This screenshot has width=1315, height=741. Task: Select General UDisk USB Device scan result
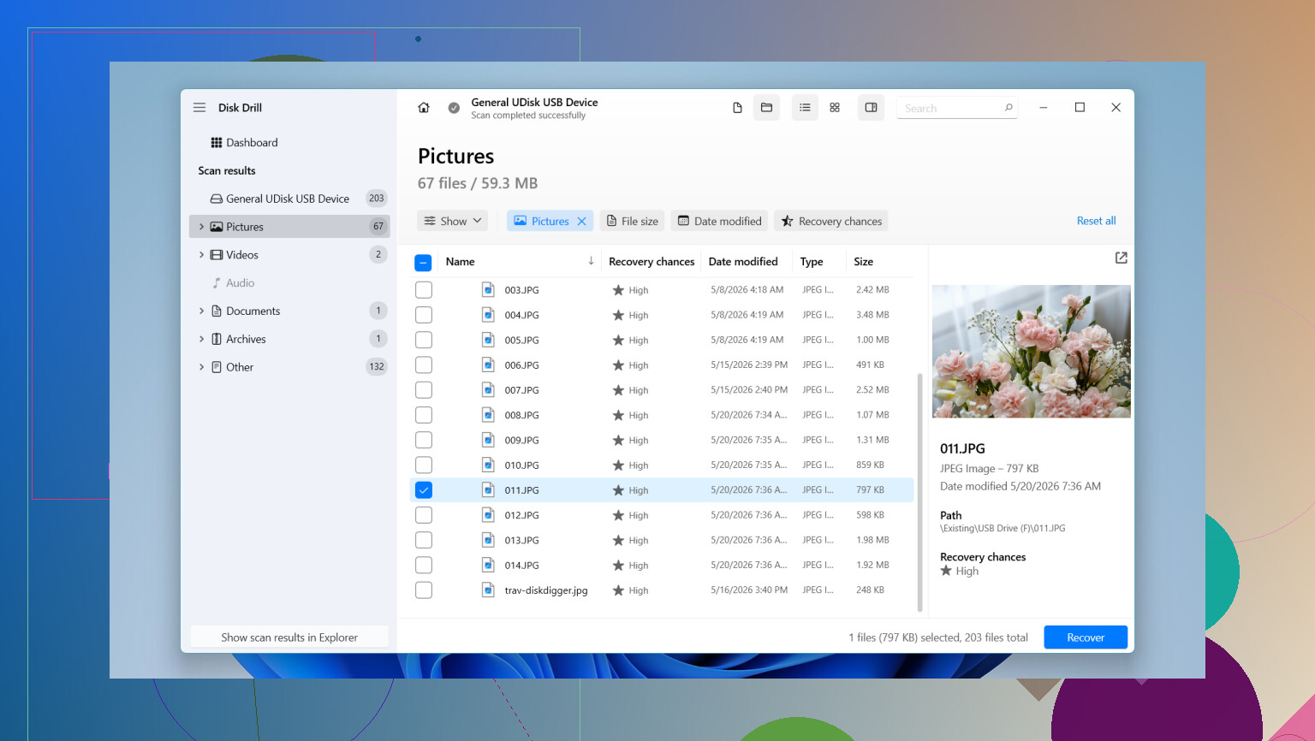click(x=289, y=199)
